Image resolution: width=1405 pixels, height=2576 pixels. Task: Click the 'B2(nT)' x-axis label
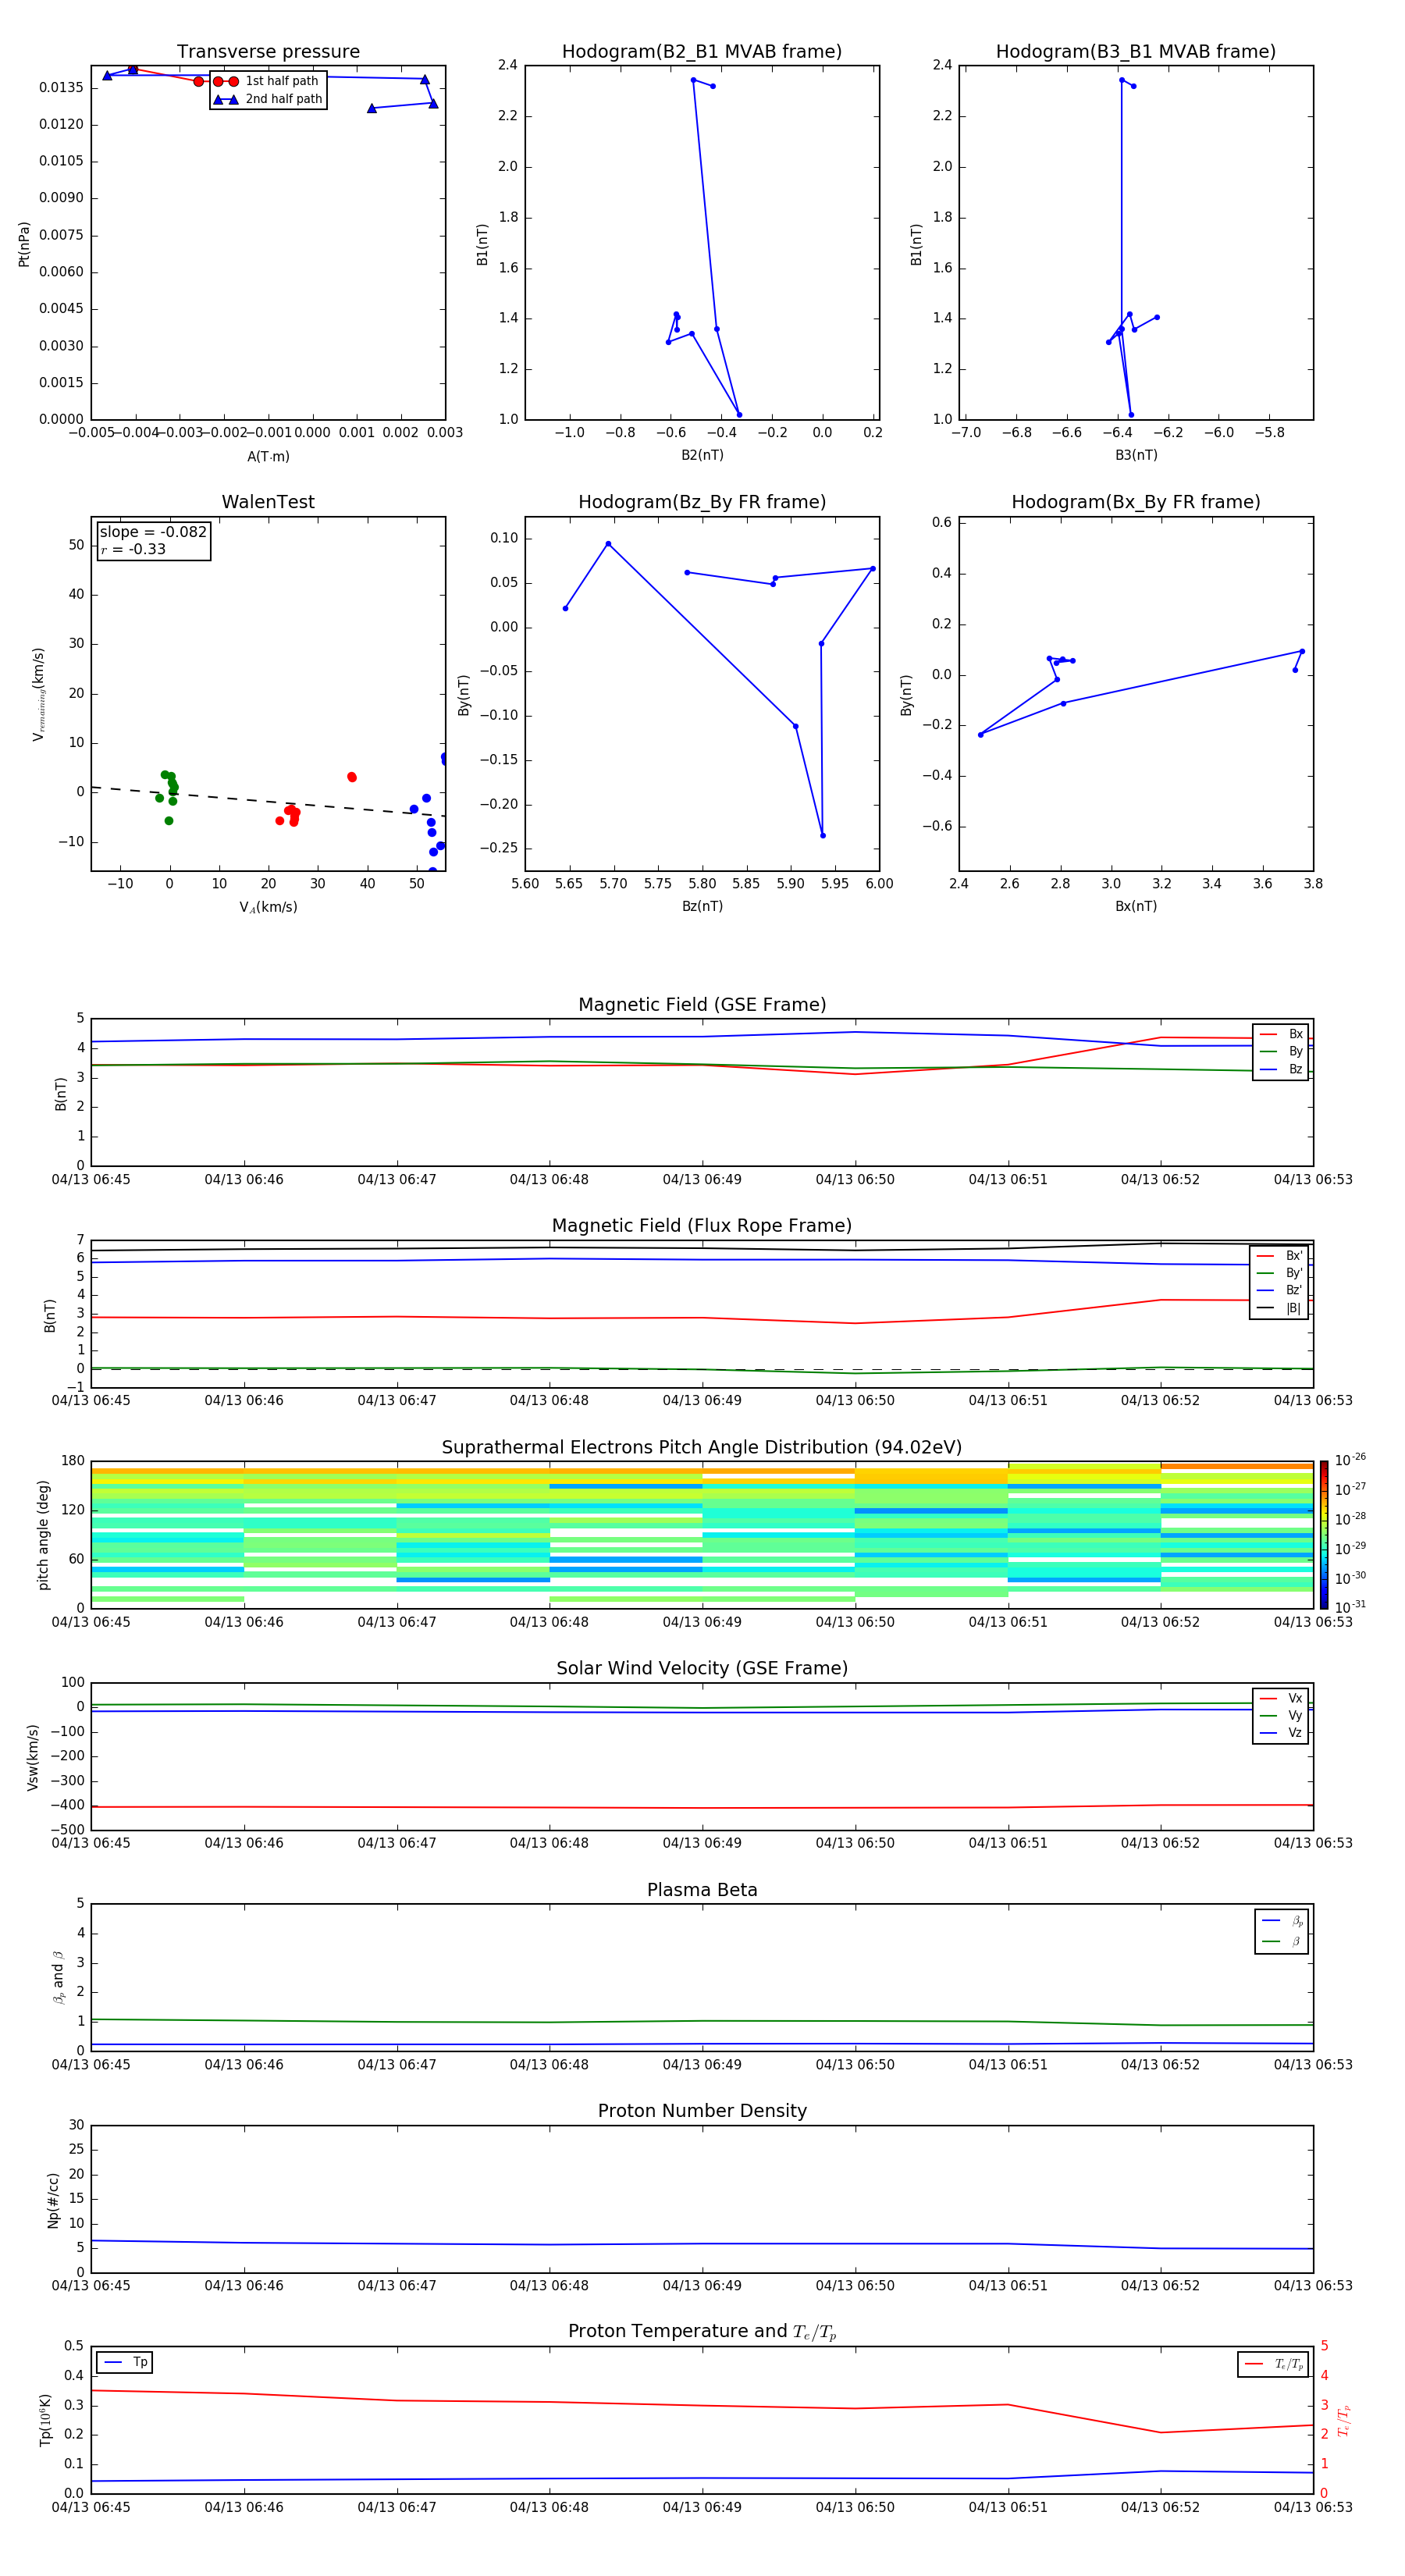702,455
